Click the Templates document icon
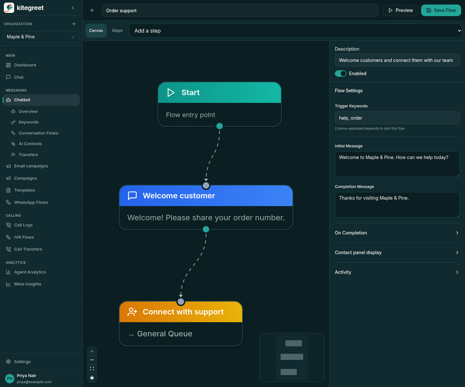465x387 pixels. [x=8, y=190]
